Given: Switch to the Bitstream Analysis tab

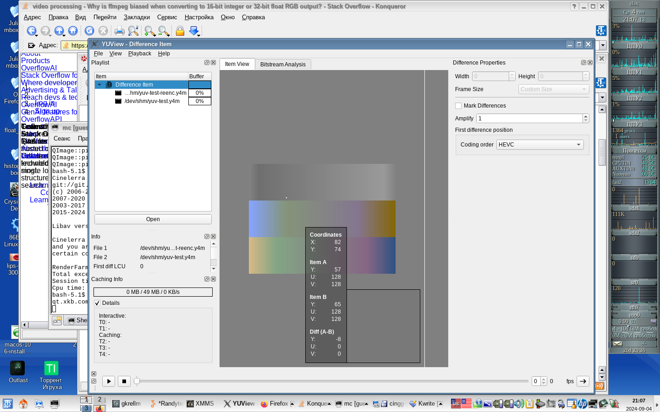Looking at the screenshot, I should [x=283, y=65].
